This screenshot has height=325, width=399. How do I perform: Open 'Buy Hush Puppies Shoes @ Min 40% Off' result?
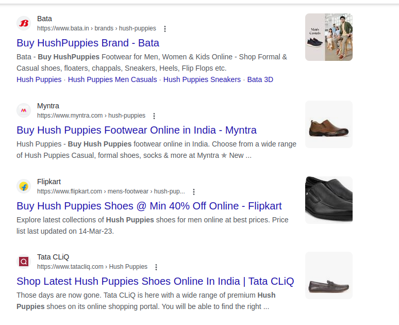[149, 206]
